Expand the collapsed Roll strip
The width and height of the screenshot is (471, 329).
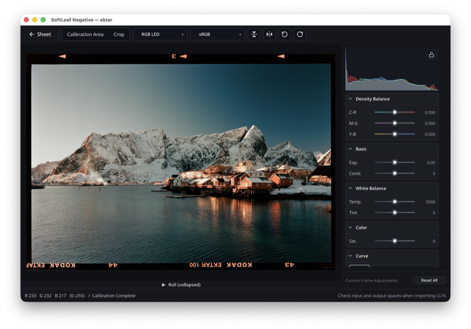(x=181, y=285)
